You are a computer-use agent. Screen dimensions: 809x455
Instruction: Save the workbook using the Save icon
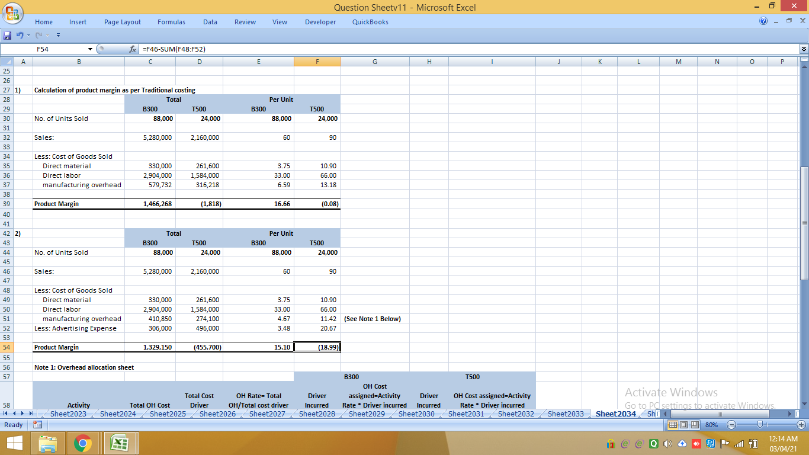pos(7,35)
